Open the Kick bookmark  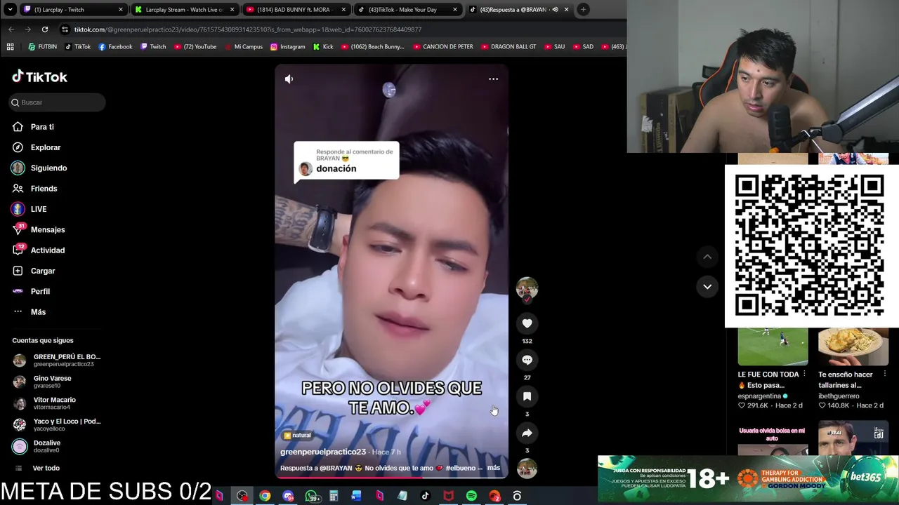coord(323,47)
